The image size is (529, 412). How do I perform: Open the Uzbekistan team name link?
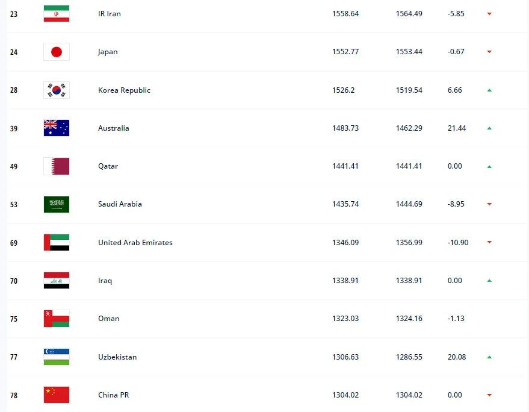point(117,357)
